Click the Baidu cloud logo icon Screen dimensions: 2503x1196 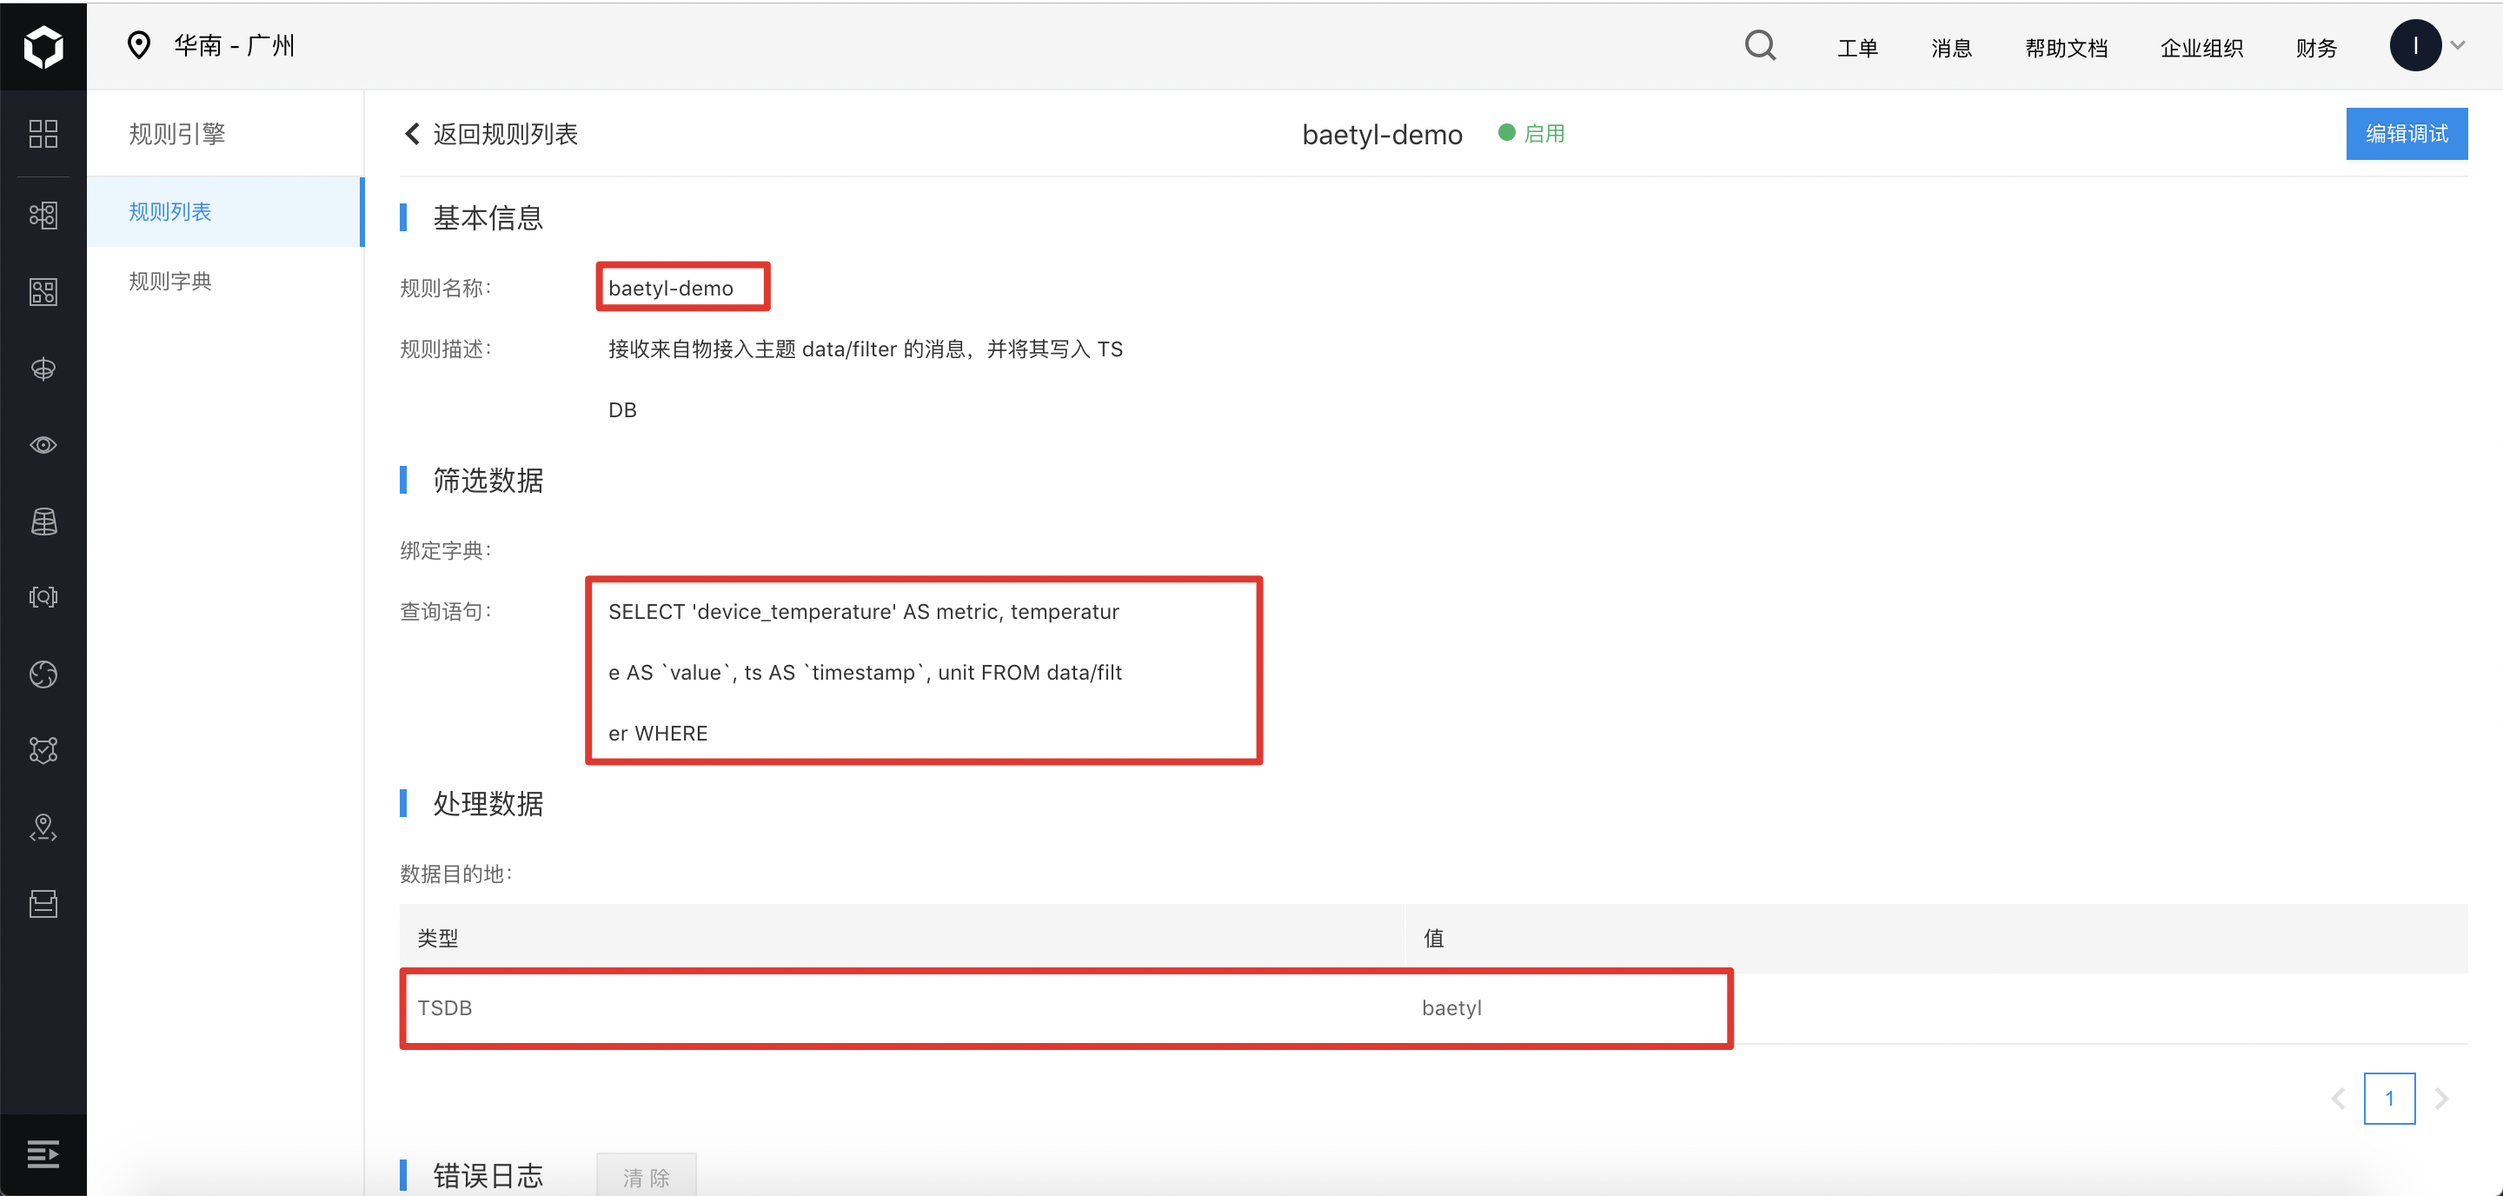(x=43, y=46)
